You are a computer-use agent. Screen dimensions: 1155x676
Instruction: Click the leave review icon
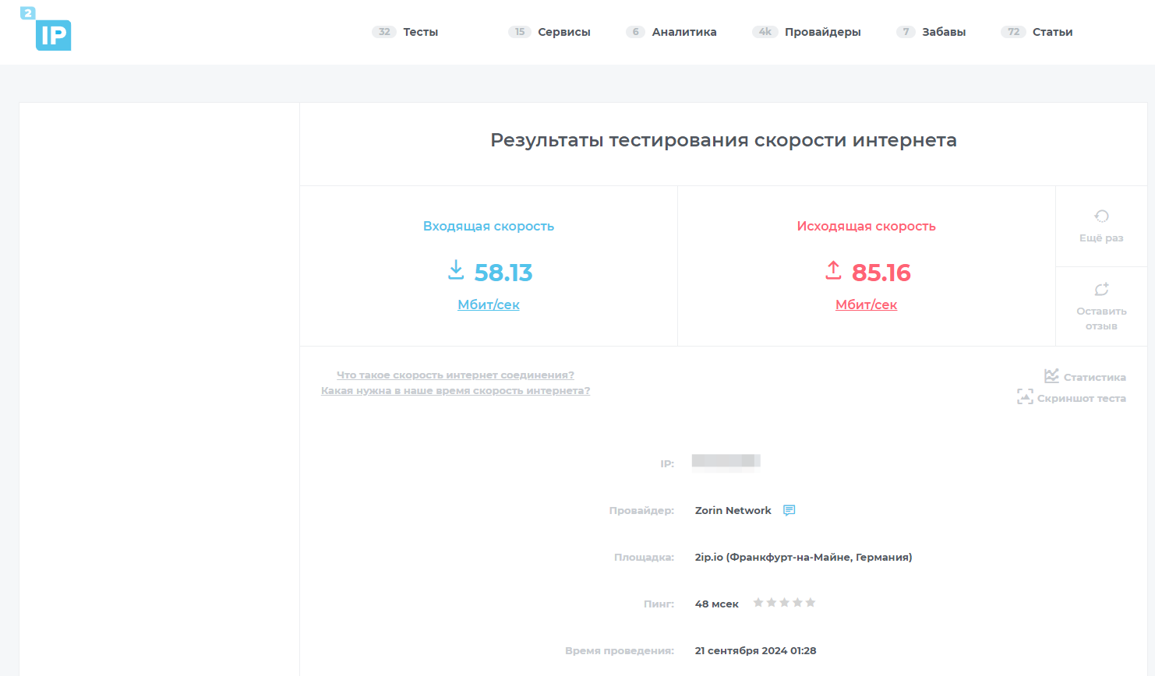(x=1101, y=289)
